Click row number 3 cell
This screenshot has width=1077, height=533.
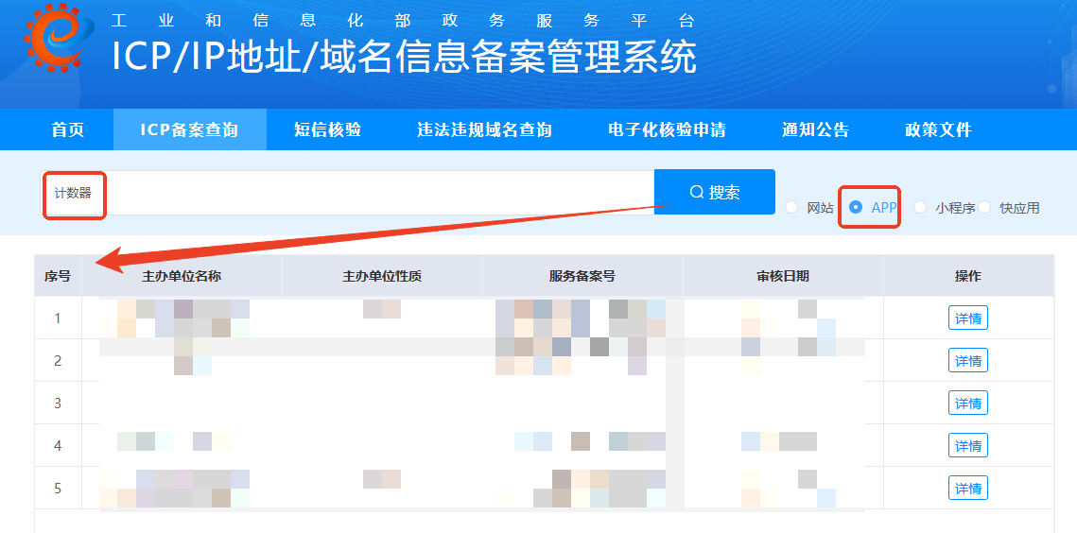point(59,403)
